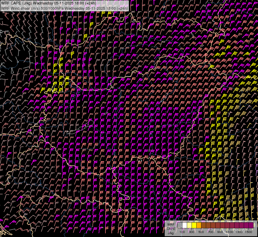Select the last purple legend swatch

[251, 225]
